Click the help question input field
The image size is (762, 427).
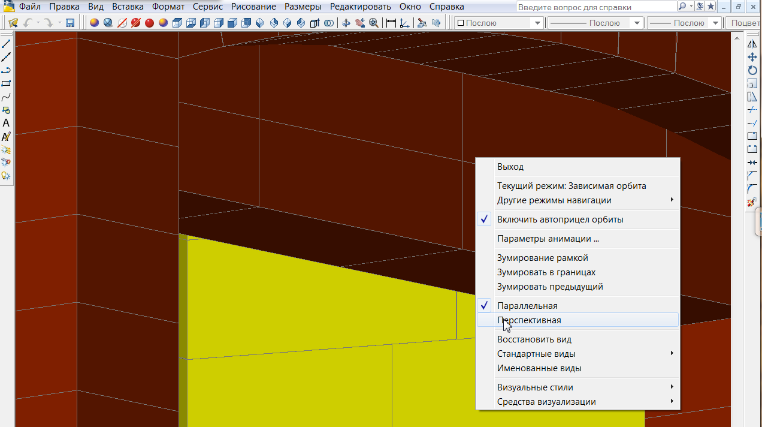[595, 7]
